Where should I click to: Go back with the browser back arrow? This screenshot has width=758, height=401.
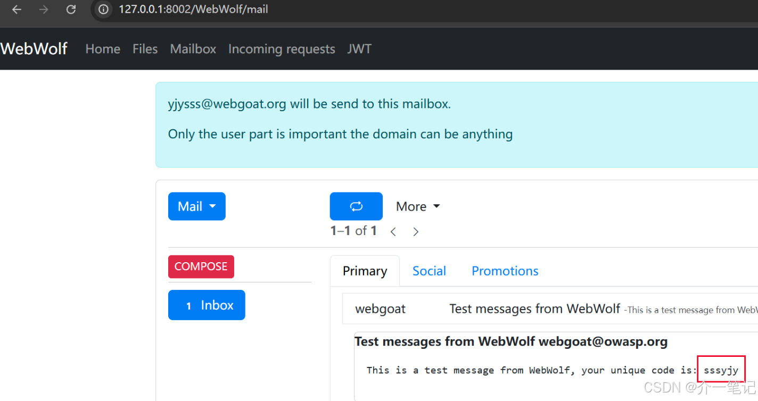pos(17,10)
